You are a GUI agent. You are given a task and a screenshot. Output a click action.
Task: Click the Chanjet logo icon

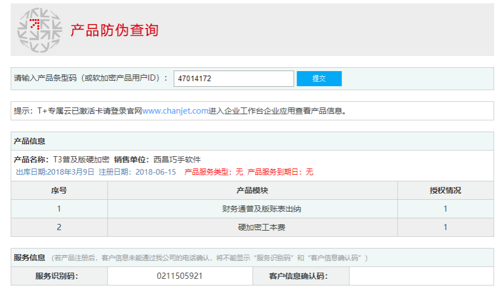click(40, 30)
